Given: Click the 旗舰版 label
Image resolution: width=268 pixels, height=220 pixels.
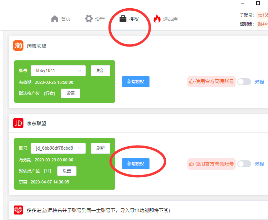Looking at the screenshot, I should click(247, 24).
